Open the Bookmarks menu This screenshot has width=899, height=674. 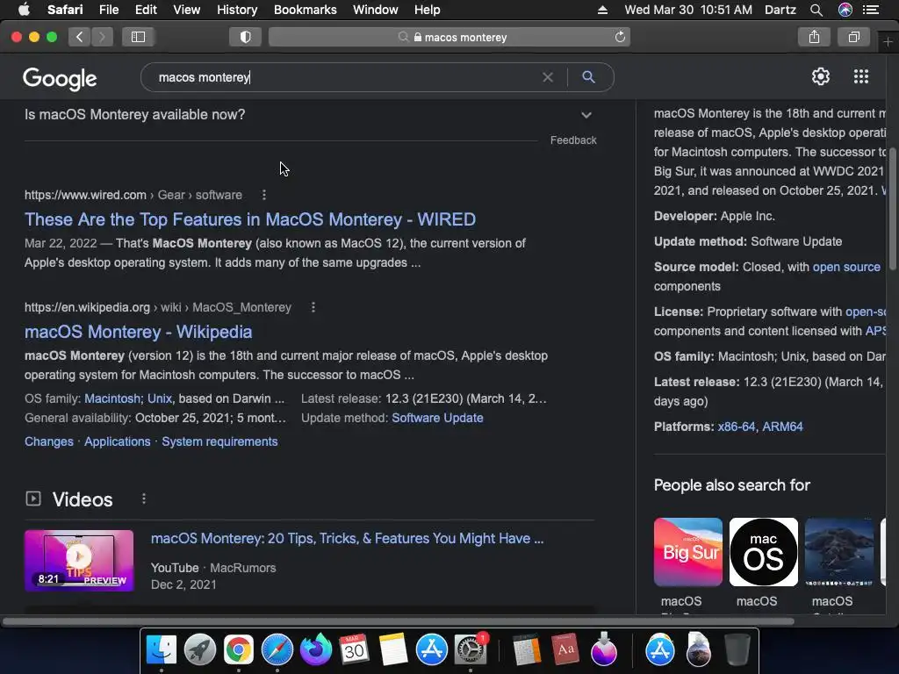(x=305, y=10)
